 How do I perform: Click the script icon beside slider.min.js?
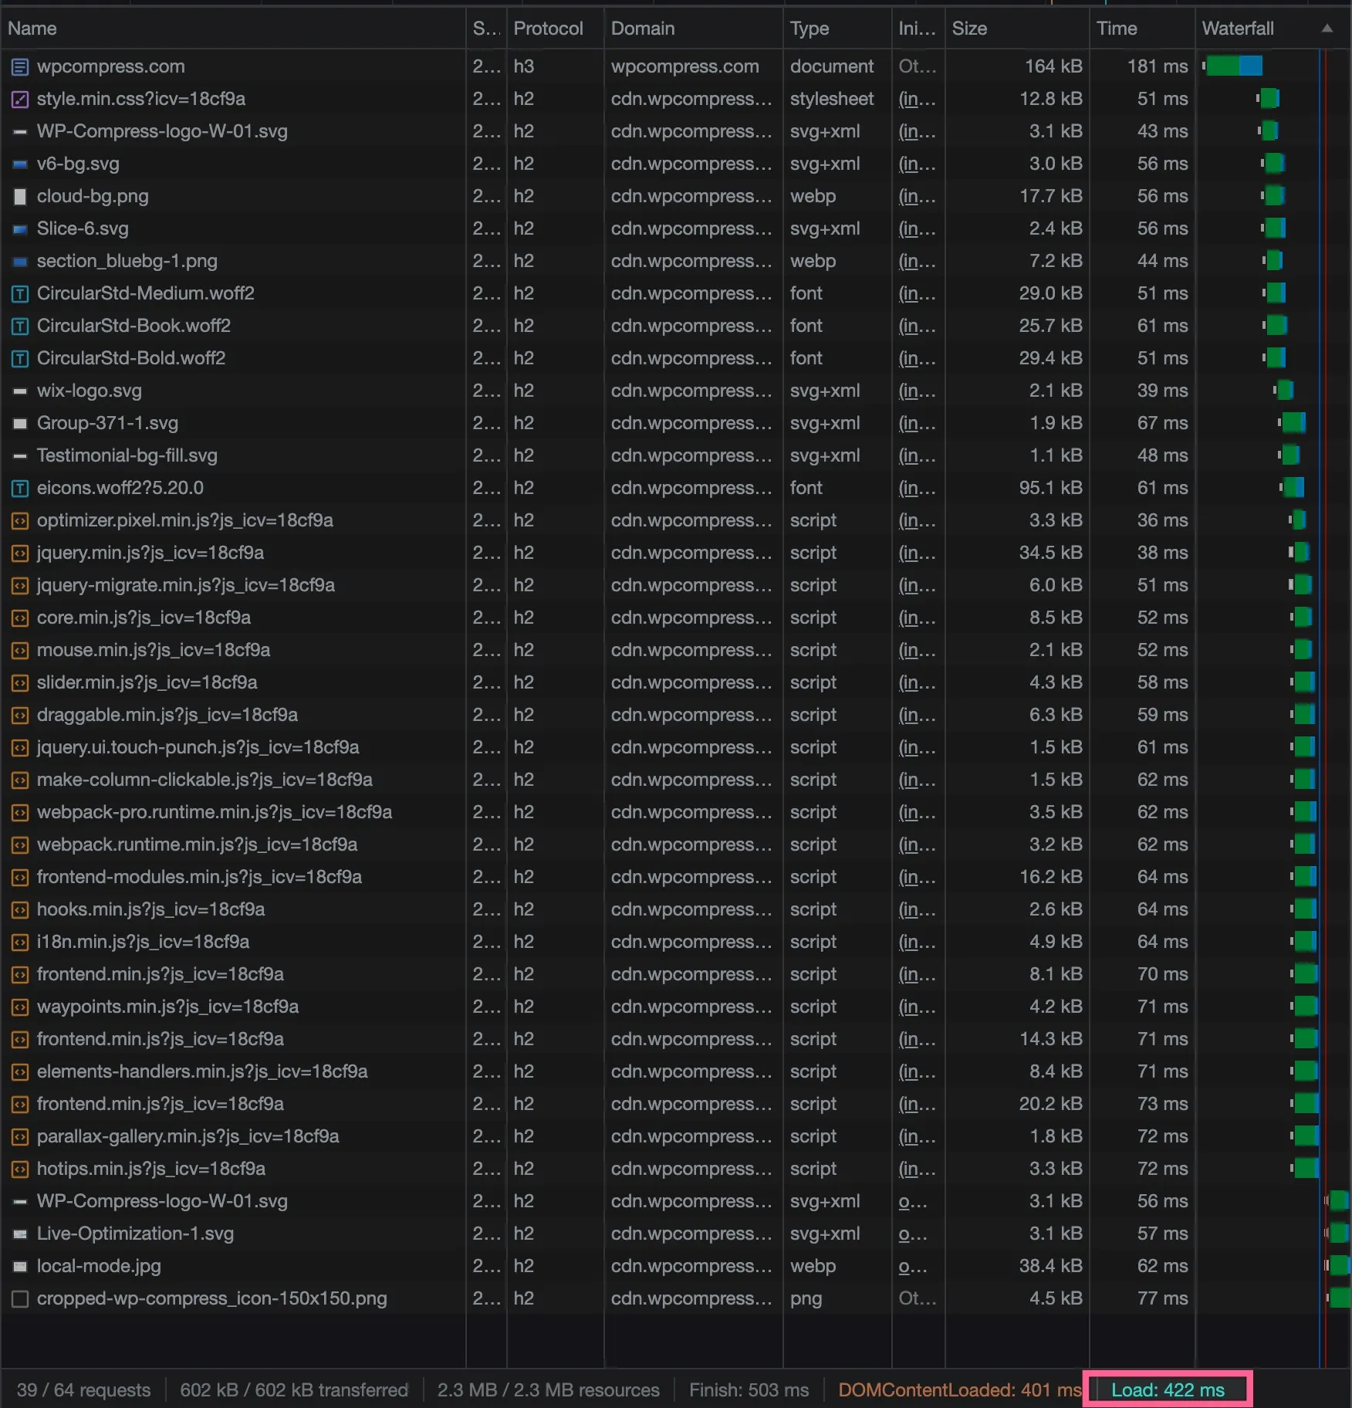click(x=20, y=683)
